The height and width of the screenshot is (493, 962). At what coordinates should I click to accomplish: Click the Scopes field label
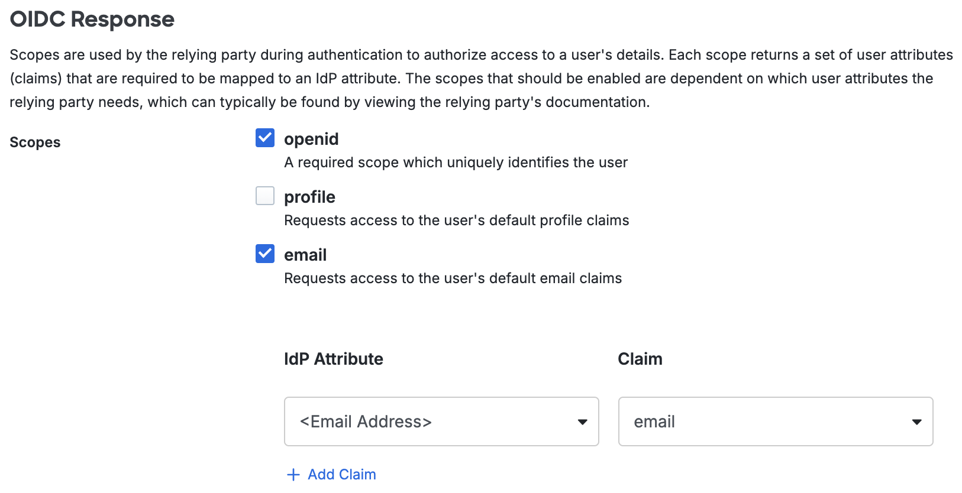coord(35,142)
